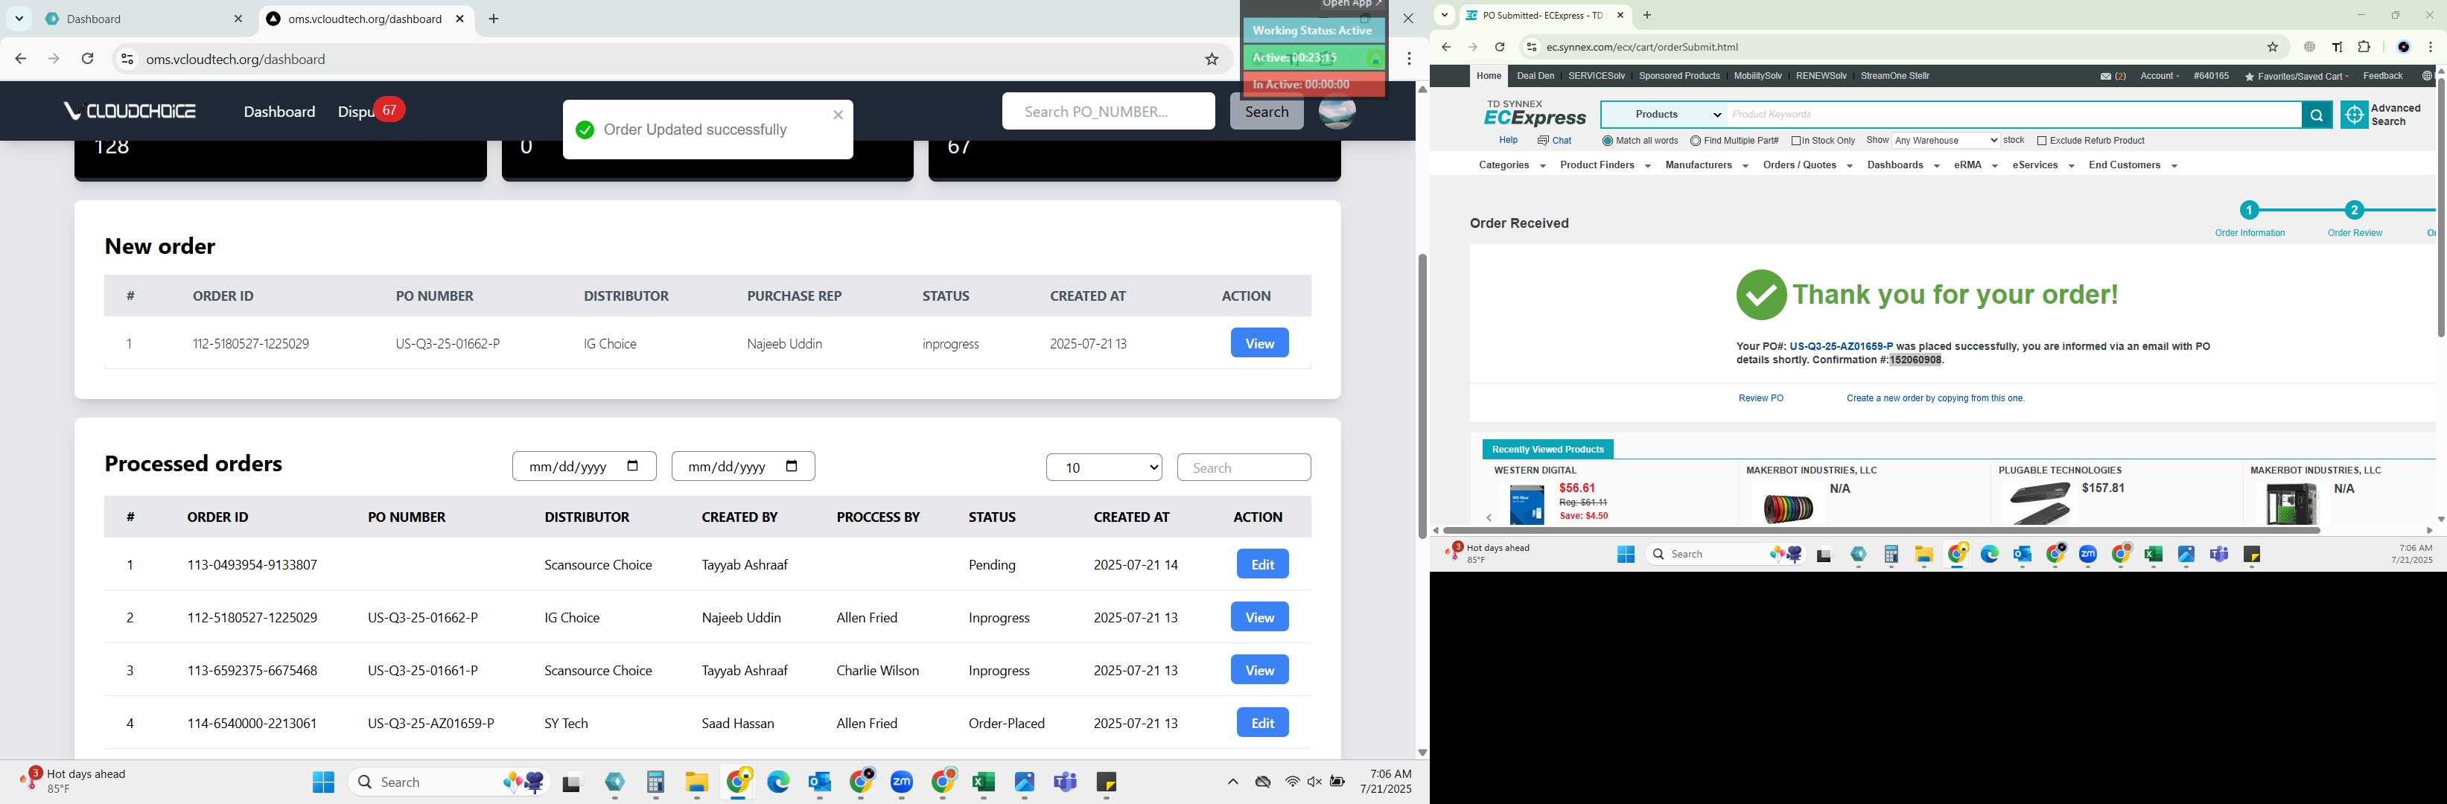Expand the eRMA menu

(1975, 165)
